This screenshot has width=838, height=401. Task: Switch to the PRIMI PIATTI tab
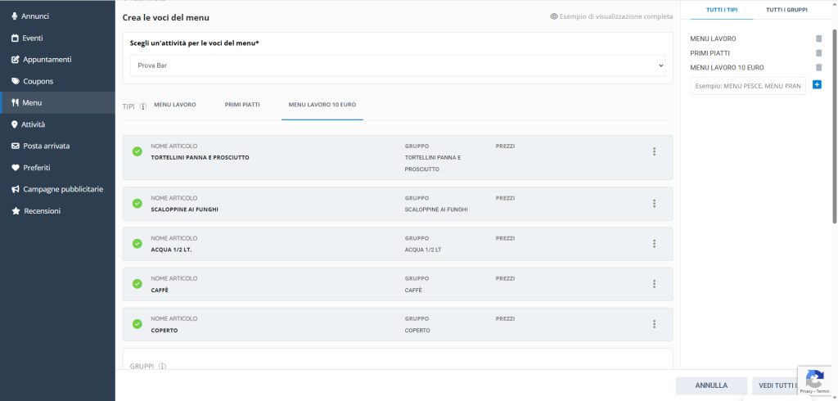coord(242,105)
